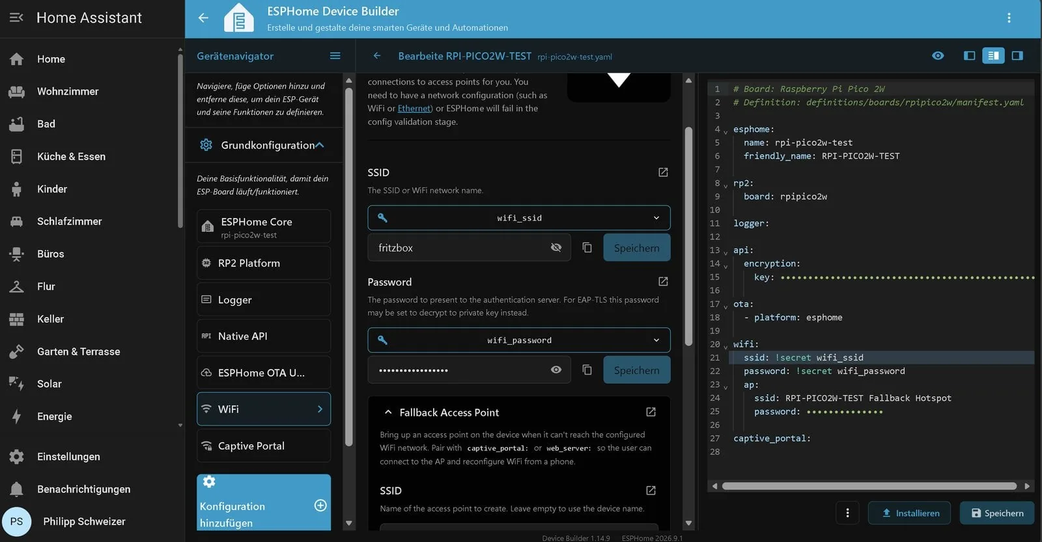Image resolution: width=1042 pixels, height=542 pixels.
Task: Copy the fritzbox SSID value
Action: [587, 248]
